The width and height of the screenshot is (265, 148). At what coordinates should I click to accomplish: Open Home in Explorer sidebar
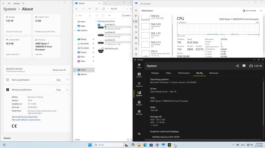click(x=81, y=22)
